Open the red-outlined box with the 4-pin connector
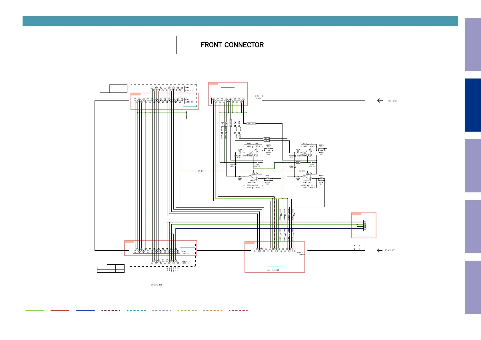 (x=364, y=225)
